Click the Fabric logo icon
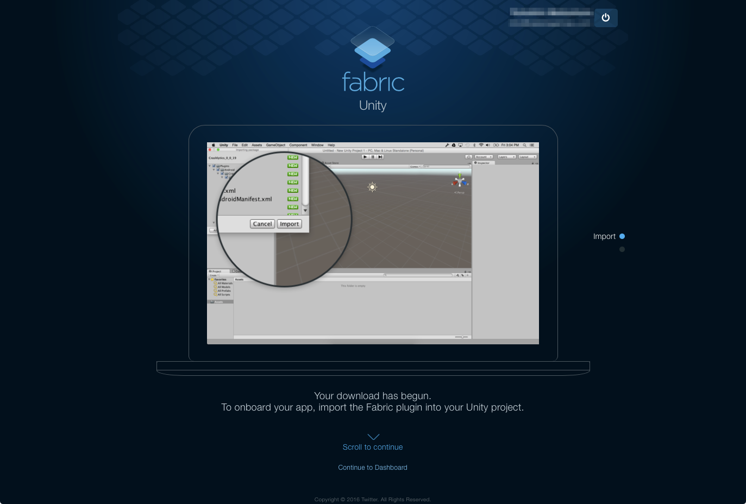Image resolution: width=746 pixels, height=504 pixels. [373, 48]
